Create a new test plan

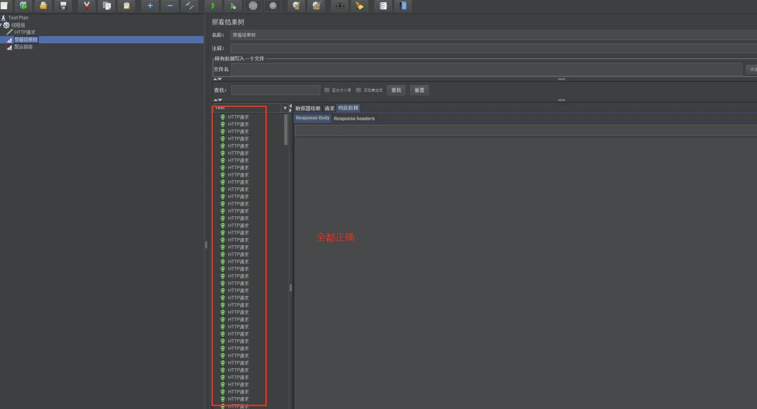pos(4,6)
